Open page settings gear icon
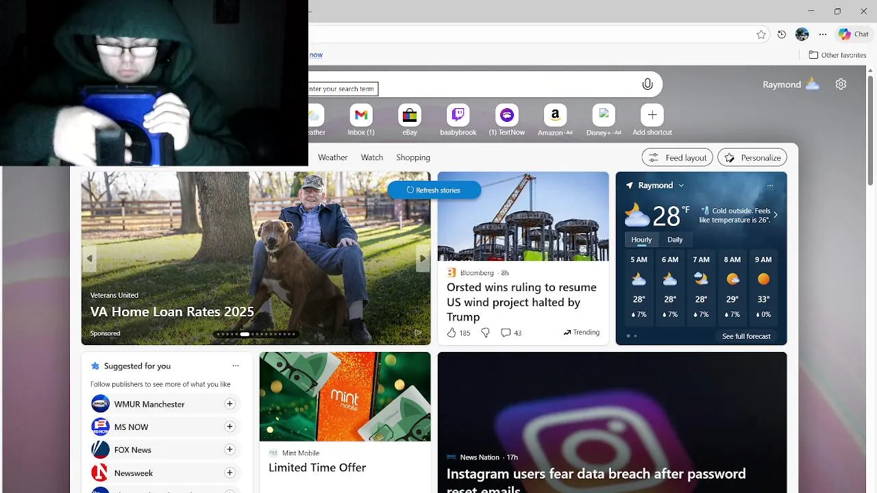877x493 pixels. tap(841, 84)
